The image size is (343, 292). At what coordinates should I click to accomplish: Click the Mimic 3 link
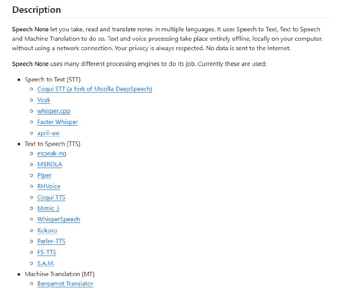tap(48, 208)
